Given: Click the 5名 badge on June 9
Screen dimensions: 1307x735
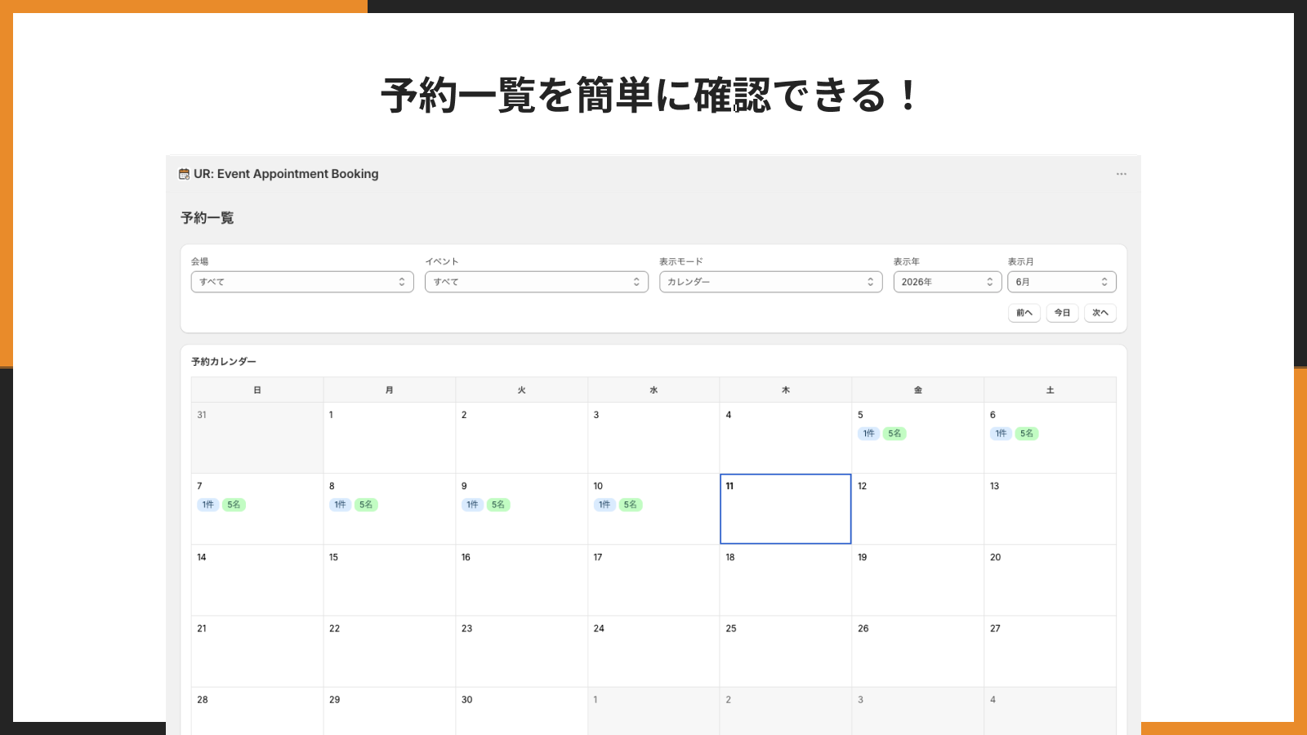Looking at the screenshot, I should [x=498, y=505].
